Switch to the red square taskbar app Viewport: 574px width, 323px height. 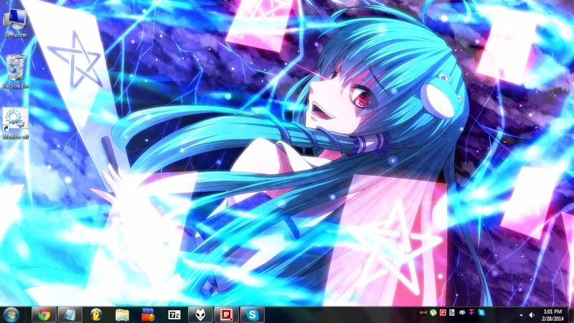[x=226, y=314]
